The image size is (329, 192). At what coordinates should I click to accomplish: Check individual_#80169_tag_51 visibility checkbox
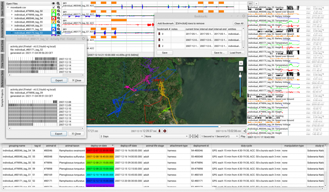click(54, 26)
